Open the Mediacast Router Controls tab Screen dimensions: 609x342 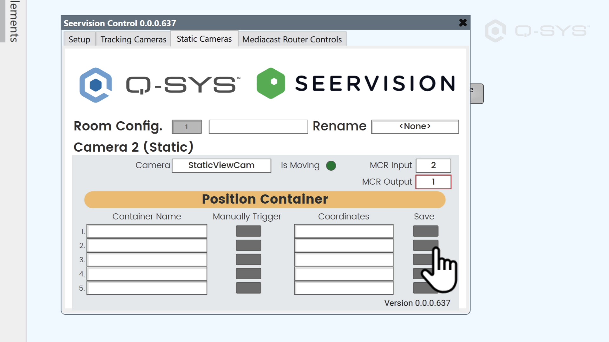click(292, 39)
